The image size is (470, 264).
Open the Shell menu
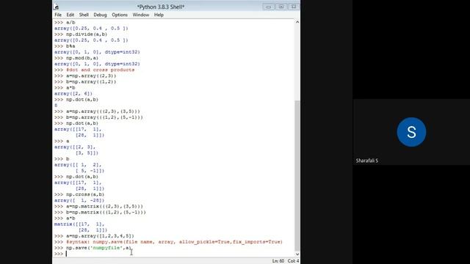84,15
